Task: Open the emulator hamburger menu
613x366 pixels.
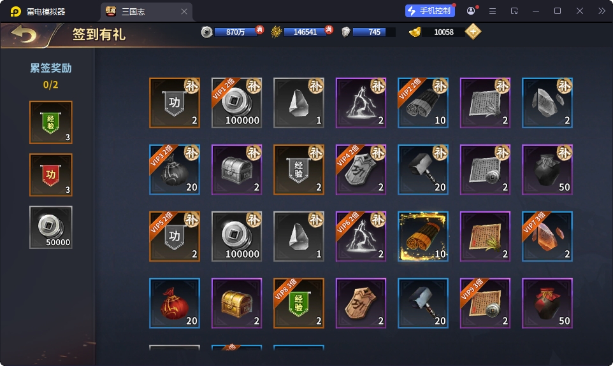Action: click(x=493, y=11)
